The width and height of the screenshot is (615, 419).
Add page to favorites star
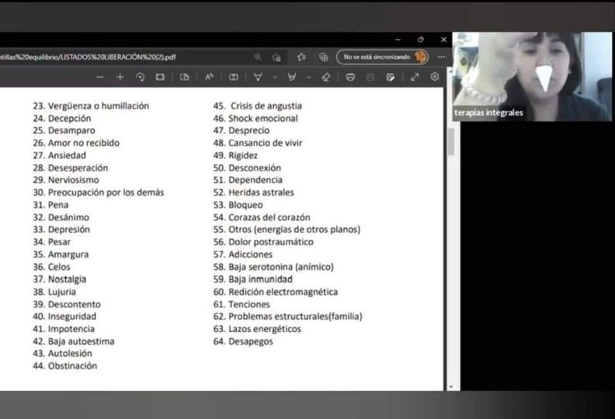coord(301,57)
